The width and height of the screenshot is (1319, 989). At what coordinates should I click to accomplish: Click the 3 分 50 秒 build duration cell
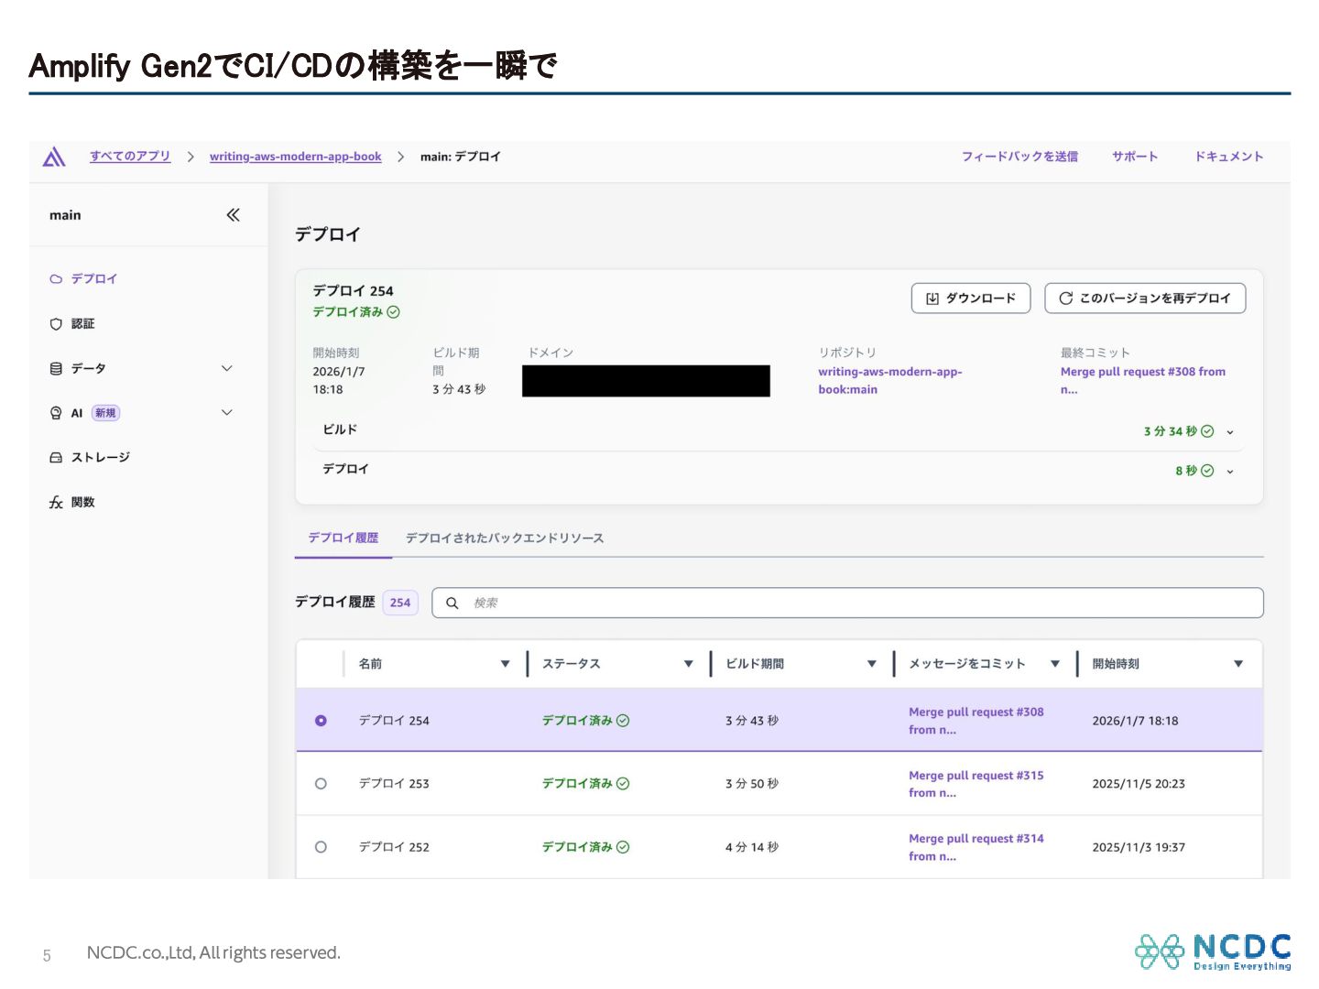click(x=752, y=784)
